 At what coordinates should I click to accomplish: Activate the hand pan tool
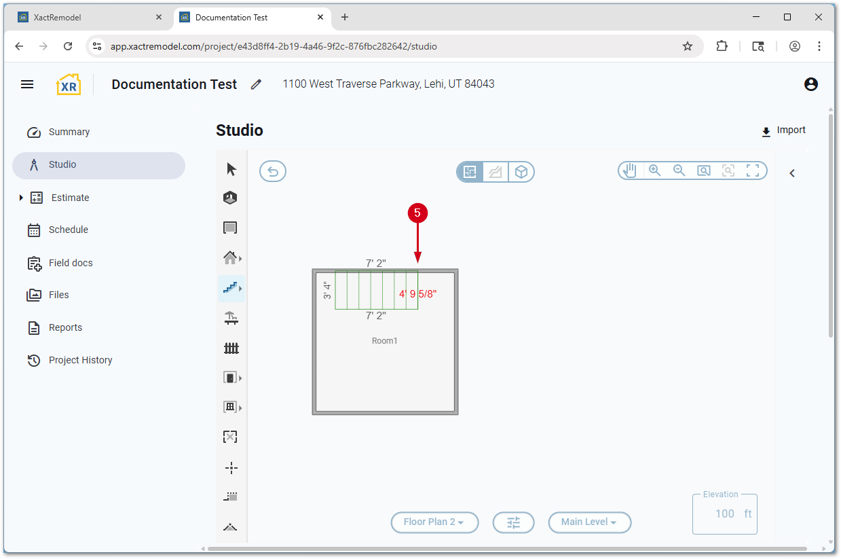click(x=631, y=170)
